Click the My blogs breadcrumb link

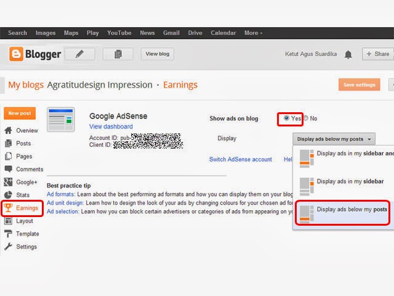26,85
